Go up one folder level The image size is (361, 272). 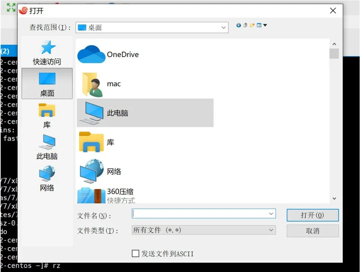245,25
